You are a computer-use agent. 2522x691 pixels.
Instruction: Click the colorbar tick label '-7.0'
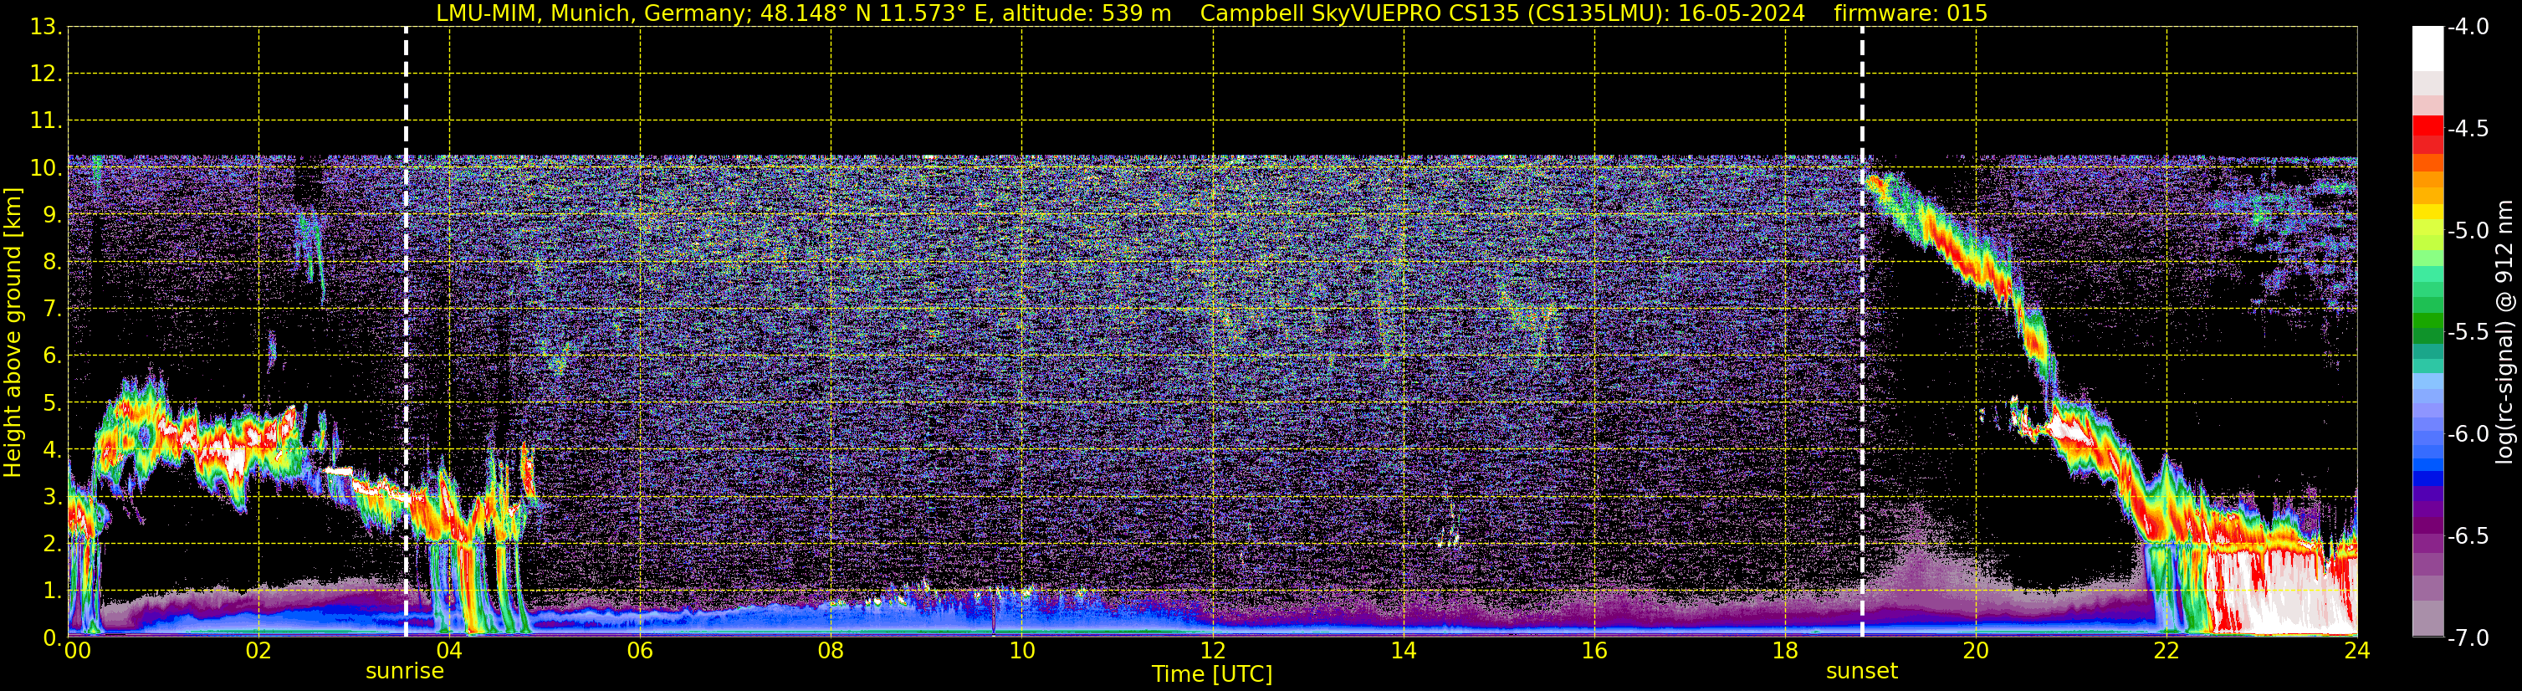(x=2468, y=638)
